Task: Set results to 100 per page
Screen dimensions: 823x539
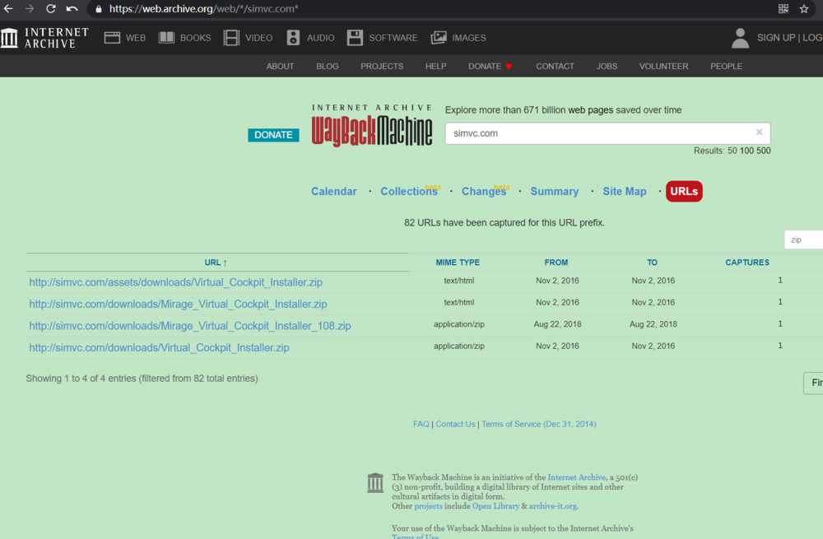Action: point(747,151)
